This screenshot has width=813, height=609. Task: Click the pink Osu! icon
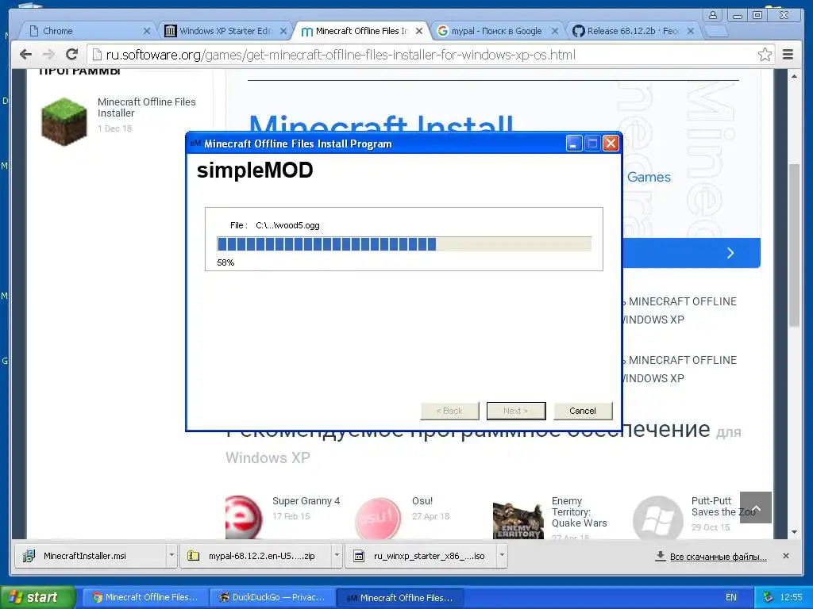378,518
